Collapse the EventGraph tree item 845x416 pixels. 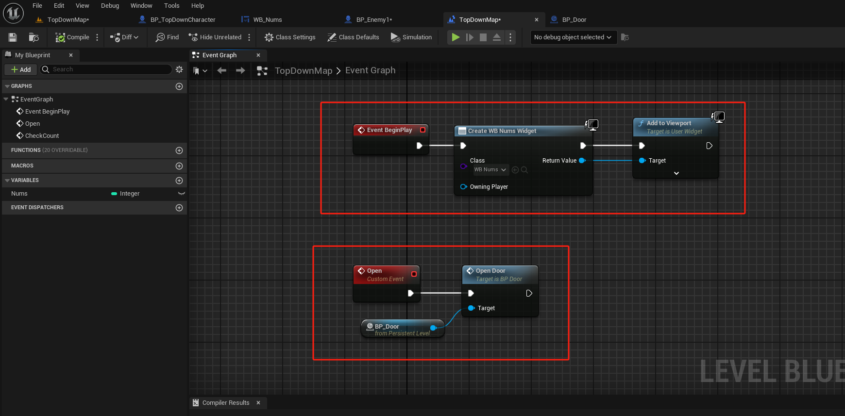click(6, 99)
